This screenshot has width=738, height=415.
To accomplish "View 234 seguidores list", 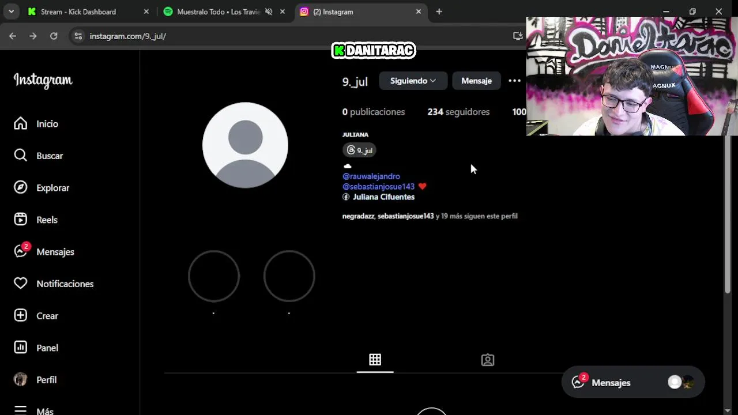I will [x=458, y=112].
